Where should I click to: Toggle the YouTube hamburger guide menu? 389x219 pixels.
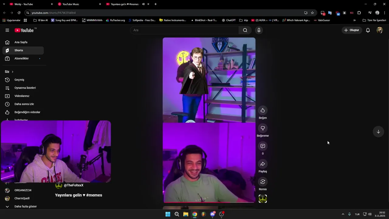tap(7, 30)
